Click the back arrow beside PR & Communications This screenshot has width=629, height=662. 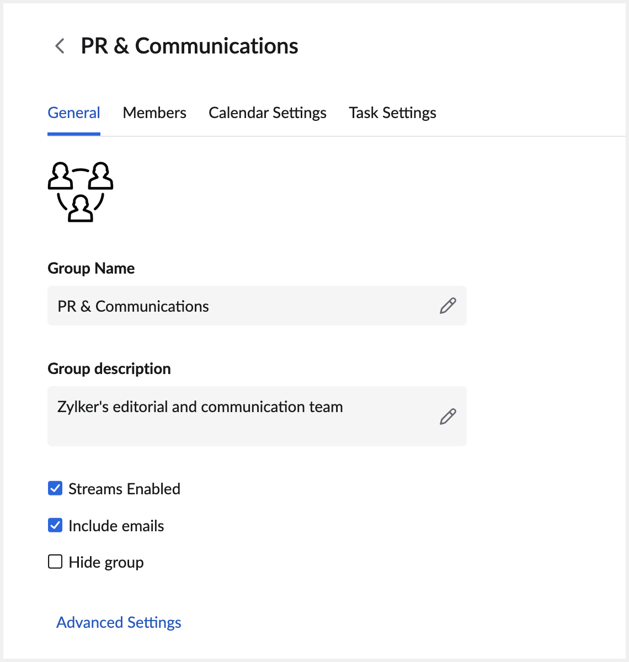60,46
